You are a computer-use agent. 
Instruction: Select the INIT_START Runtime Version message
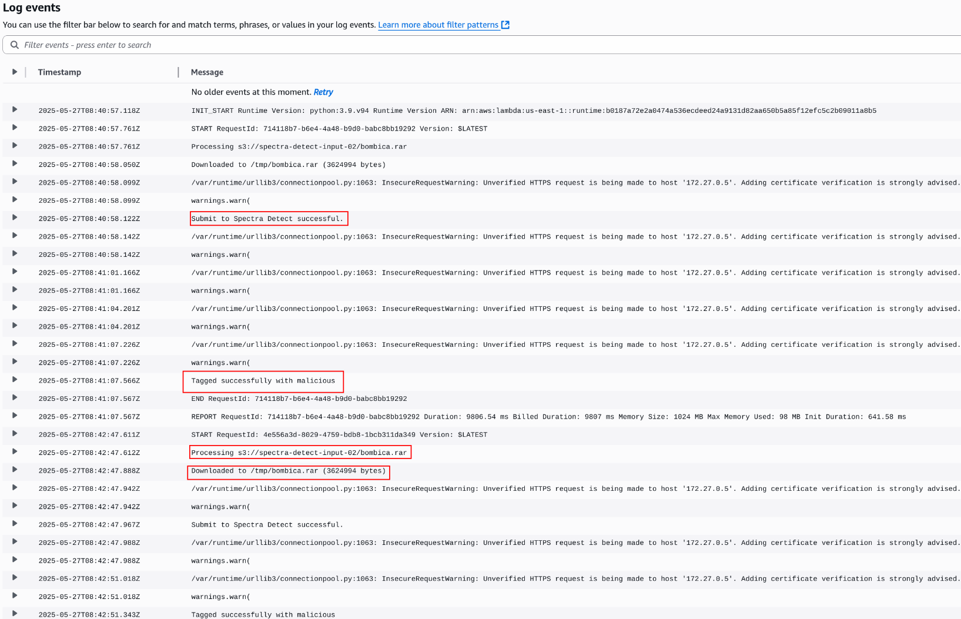point(534,111)
